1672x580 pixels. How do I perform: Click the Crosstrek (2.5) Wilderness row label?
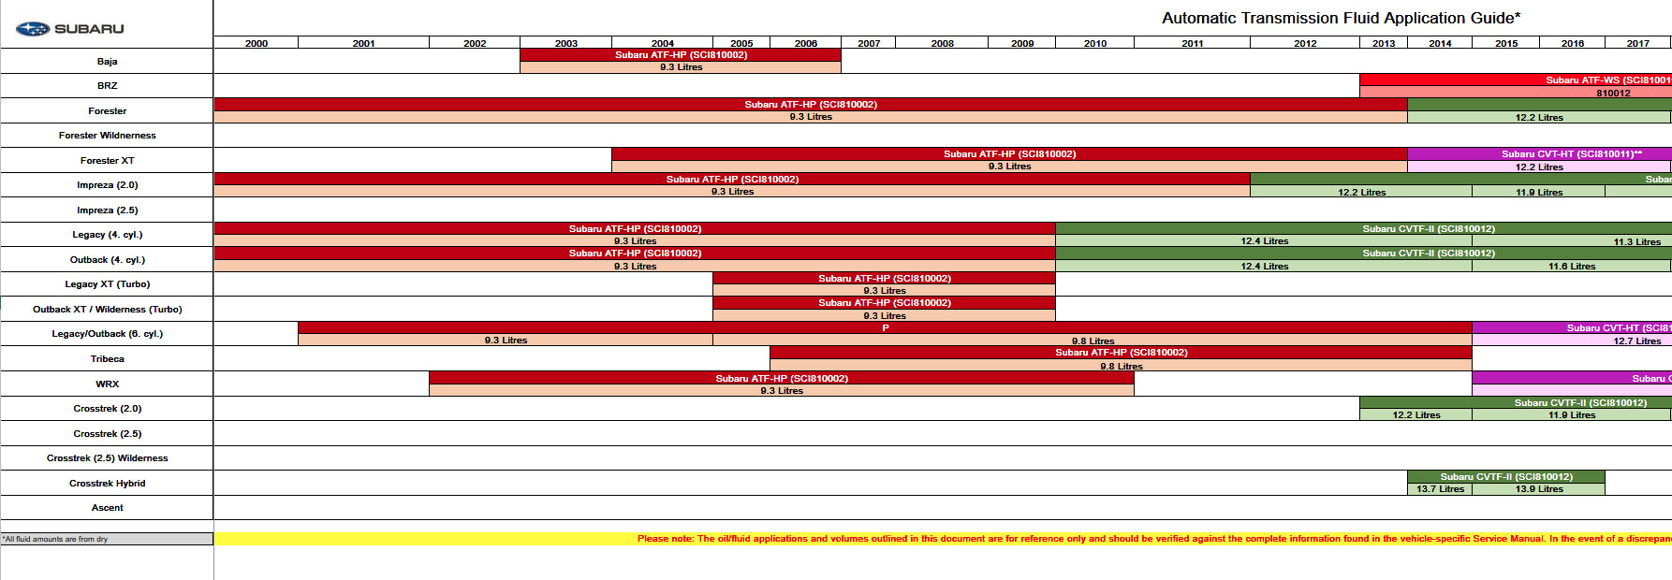pos(107,457)
